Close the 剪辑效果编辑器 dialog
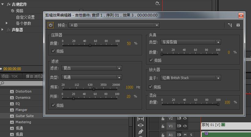Image resolution: width=251 pixels, height=137 pixels. (x=241, y=15)
